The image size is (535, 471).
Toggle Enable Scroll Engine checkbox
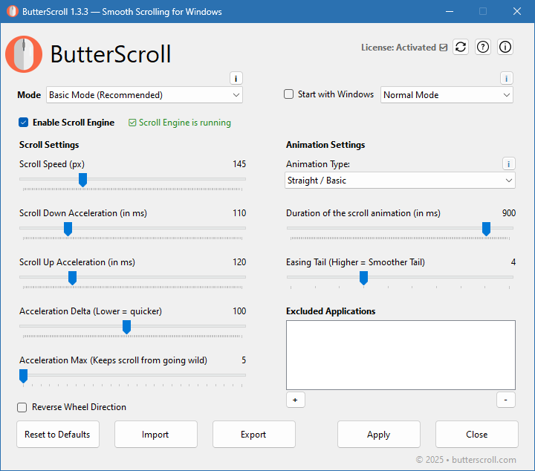coord(24,123)
